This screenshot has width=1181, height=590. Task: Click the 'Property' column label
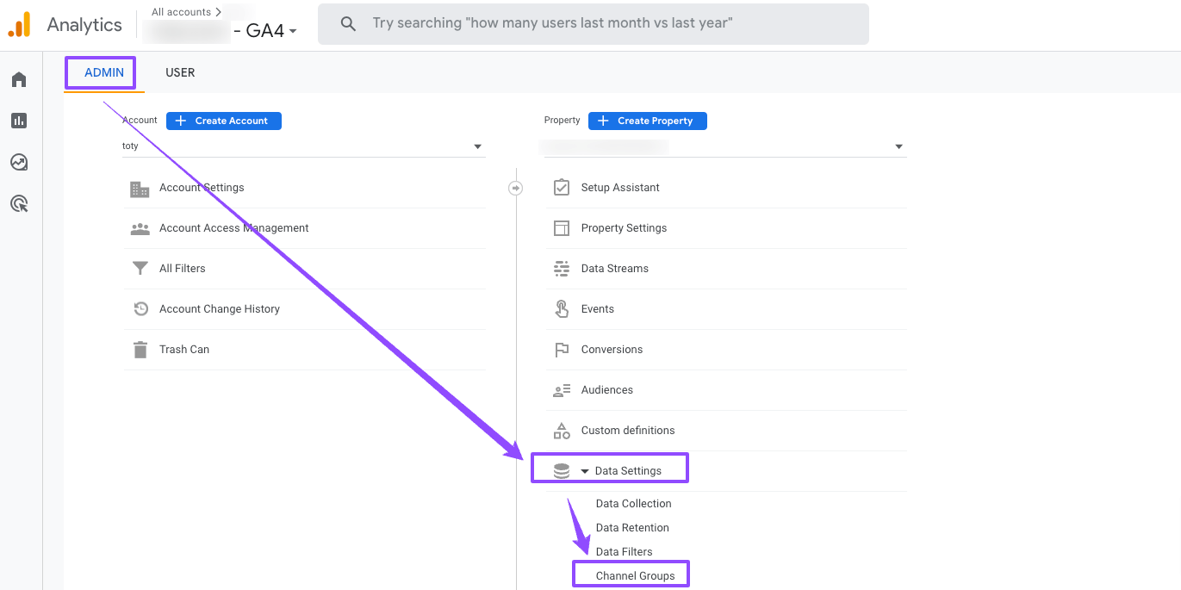point(562,121)
